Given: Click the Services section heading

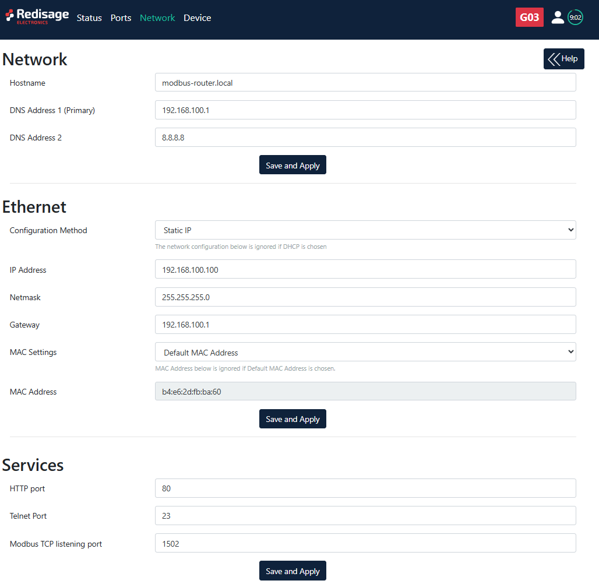Looking at the screenshot, I should pyautogui.click(x=33, y=465).
